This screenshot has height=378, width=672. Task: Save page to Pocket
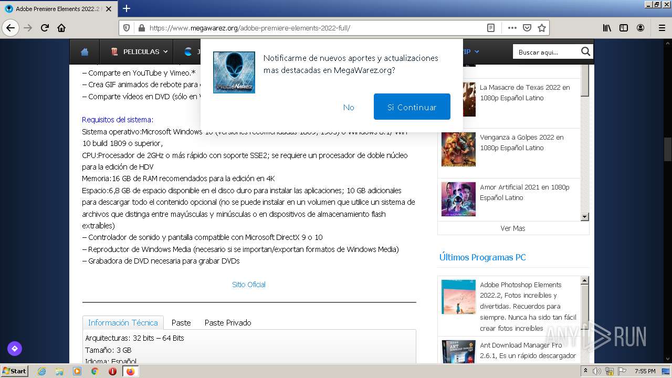click(527, 28)
